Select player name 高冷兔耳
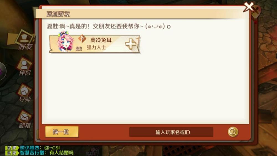The width and height of the screenshot is (277, 156). 101,40
